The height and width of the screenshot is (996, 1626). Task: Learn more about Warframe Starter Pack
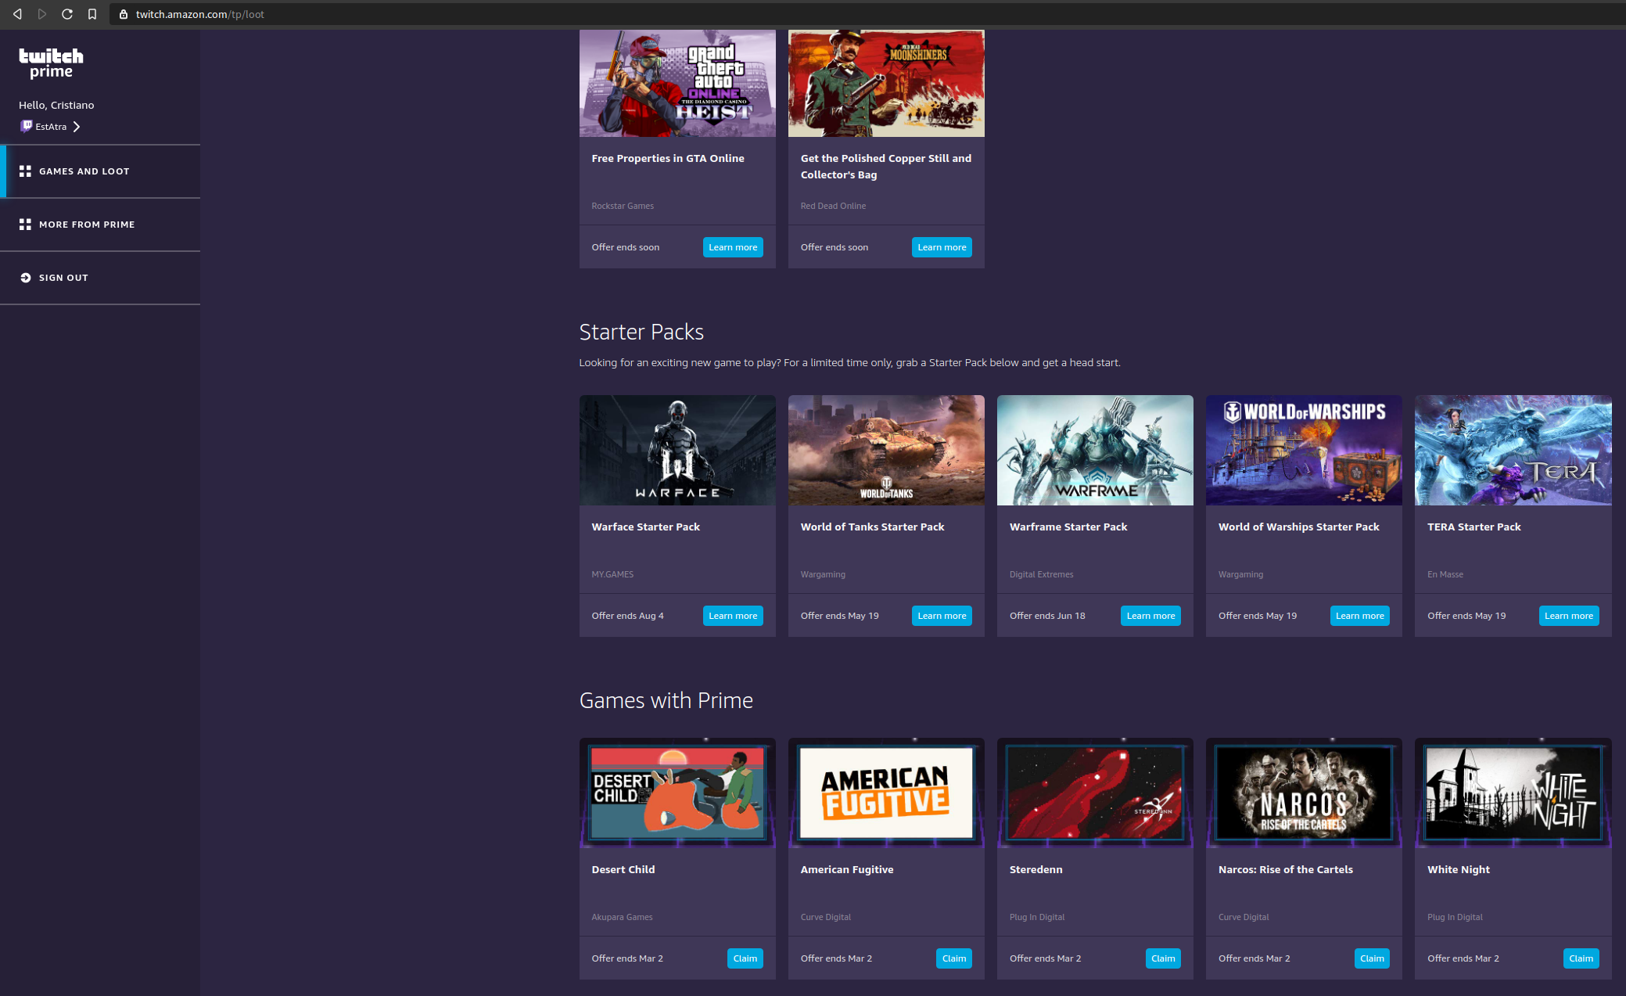coord(1150,615)
